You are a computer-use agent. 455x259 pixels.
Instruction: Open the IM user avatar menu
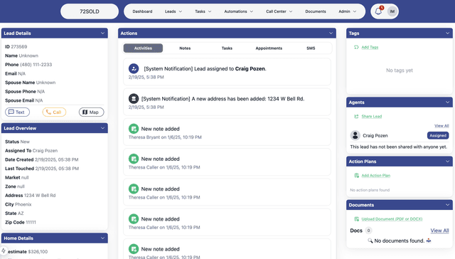(392, 11)
